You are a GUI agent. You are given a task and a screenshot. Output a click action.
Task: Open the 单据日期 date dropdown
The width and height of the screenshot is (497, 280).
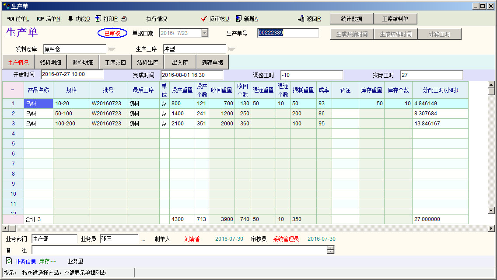[x=204, y=33]
